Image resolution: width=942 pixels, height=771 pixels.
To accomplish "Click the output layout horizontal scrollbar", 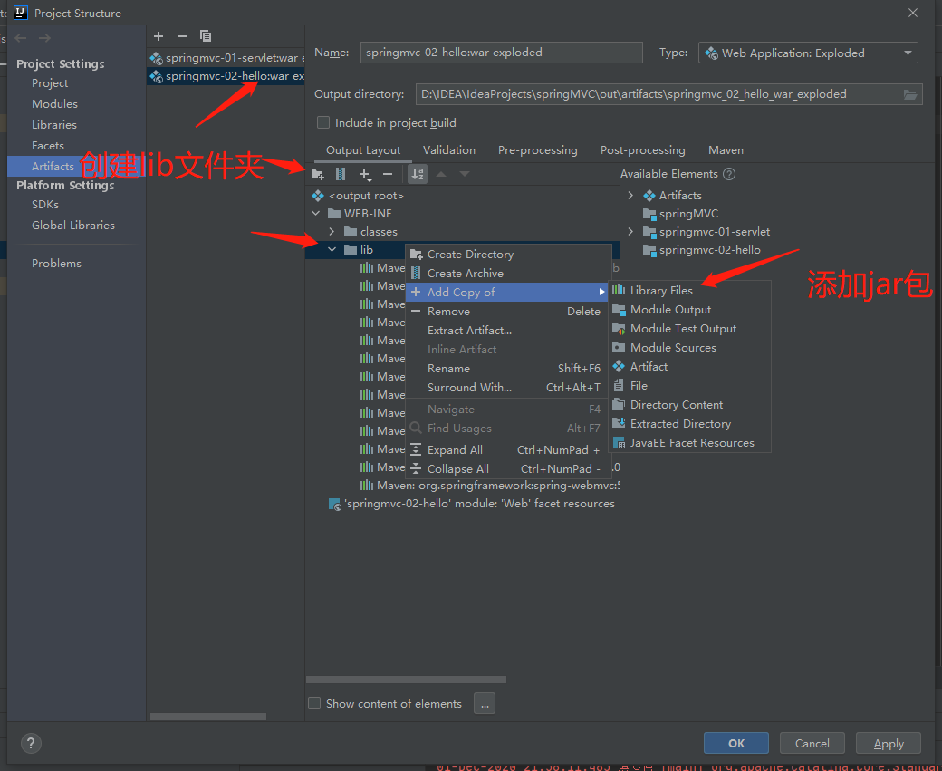I will [406, 679].
